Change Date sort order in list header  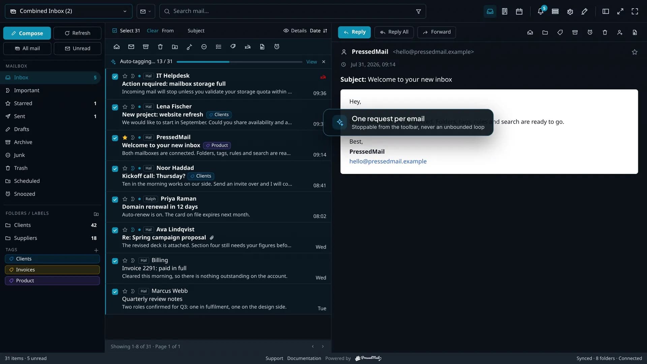tap(318, 31)
